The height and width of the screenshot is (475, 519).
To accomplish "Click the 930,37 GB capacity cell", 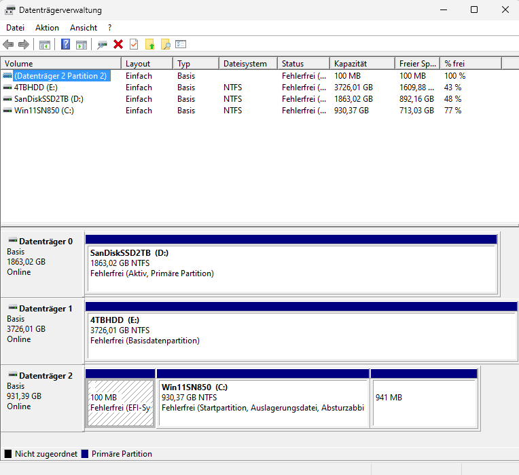I will (351, 111).
